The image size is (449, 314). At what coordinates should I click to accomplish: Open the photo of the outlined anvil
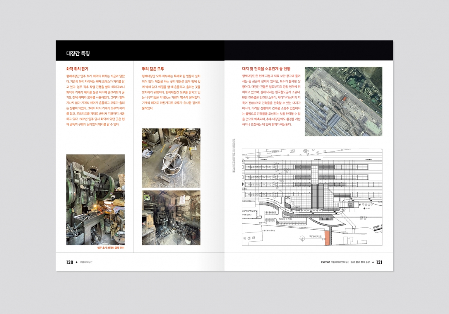click(x=171, y=158)
